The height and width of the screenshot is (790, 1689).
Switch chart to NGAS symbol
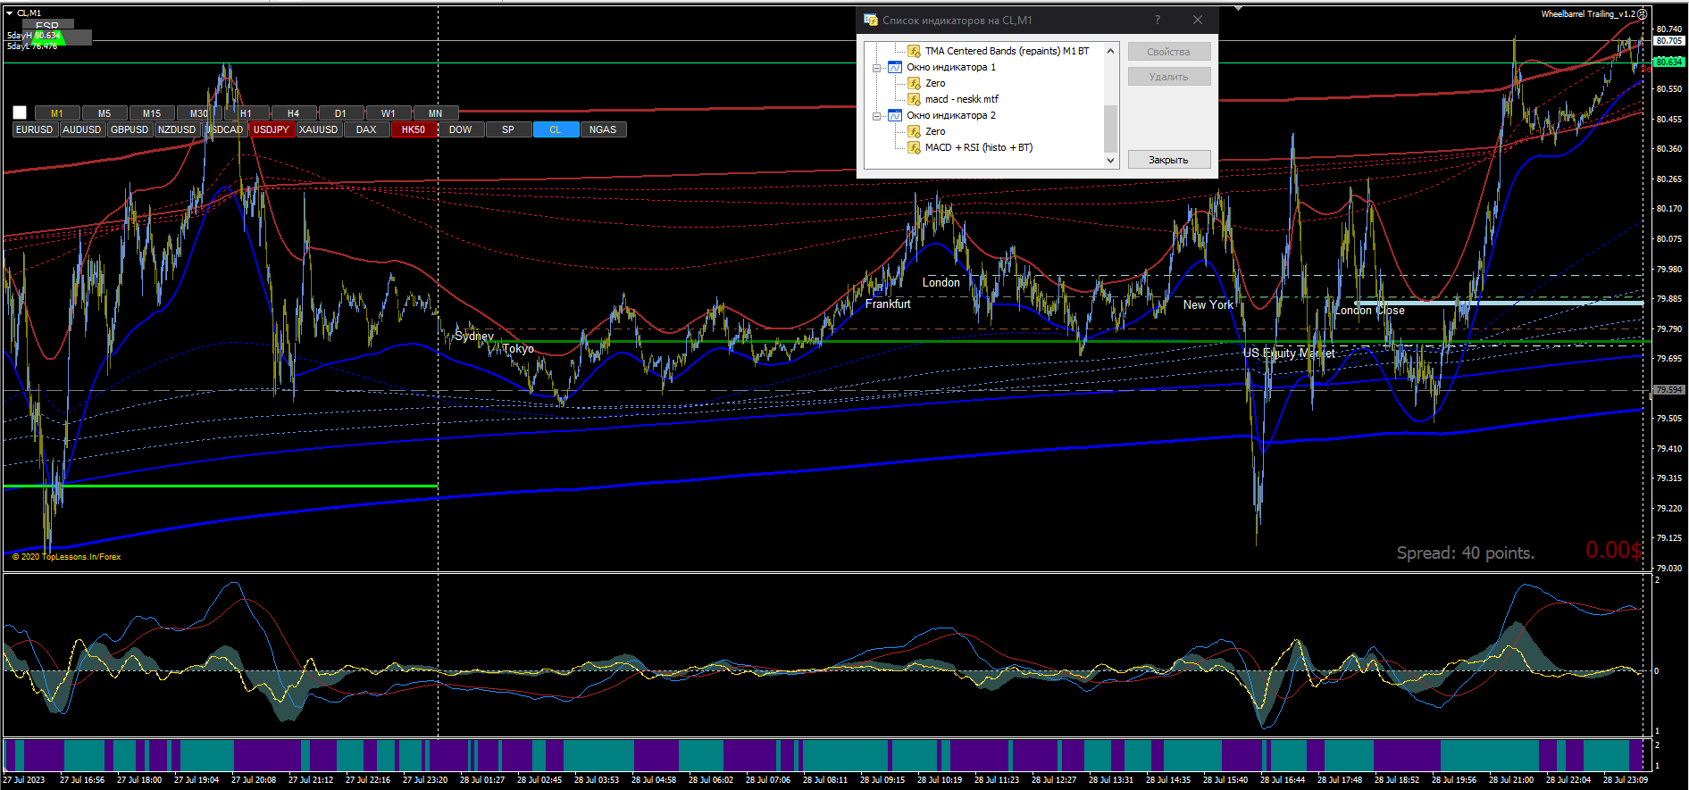click(x=603, y=129)
